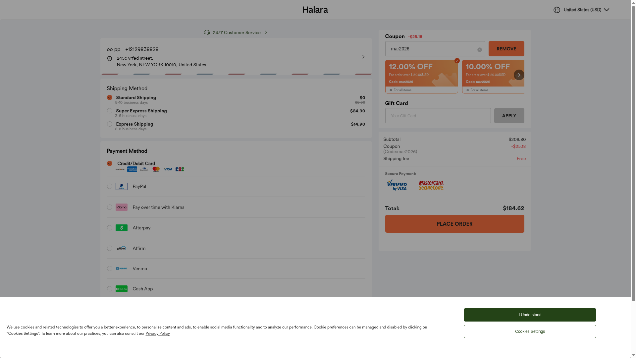Clear the coupon code with the X icon
The width and height of the screenshot is (636, 358).
click(x=479, y=50)
